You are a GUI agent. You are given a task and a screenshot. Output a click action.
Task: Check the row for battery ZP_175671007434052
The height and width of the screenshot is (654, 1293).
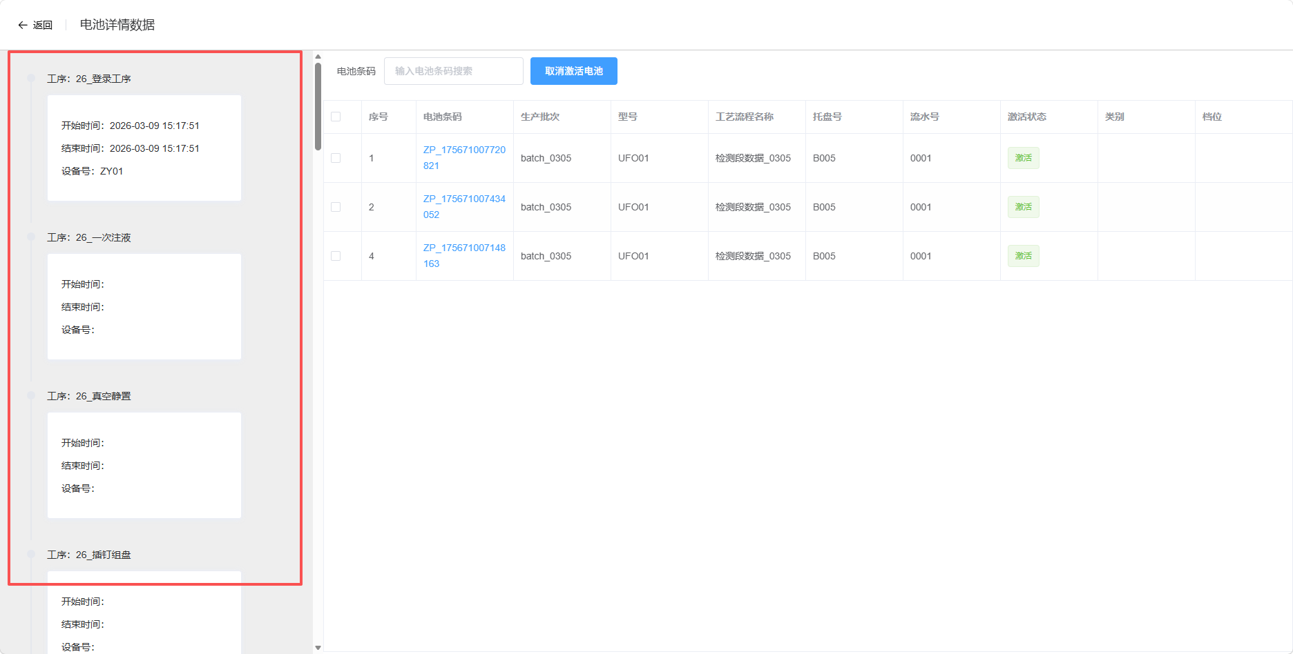click(336, 207)
